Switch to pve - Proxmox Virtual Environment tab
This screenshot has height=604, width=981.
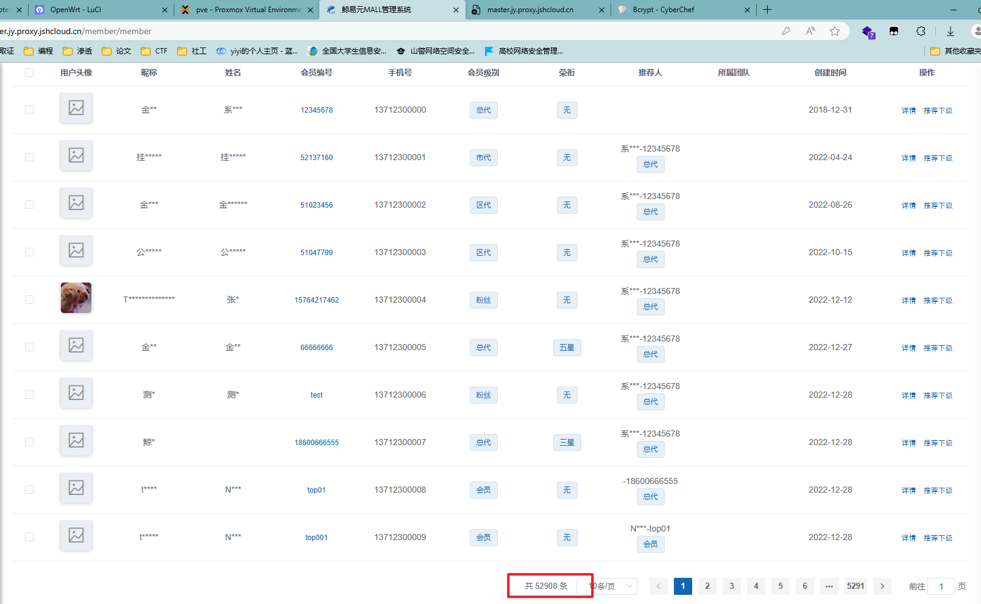[x=247, y=10]
